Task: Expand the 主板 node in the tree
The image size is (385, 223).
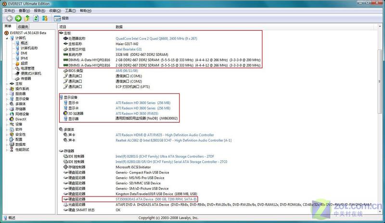Action: 7,84
